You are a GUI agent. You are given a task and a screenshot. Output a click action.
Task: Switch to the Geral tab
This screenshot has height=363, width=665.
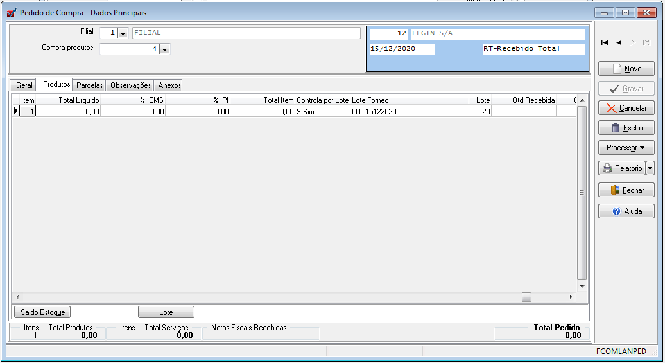pos(24,85)
